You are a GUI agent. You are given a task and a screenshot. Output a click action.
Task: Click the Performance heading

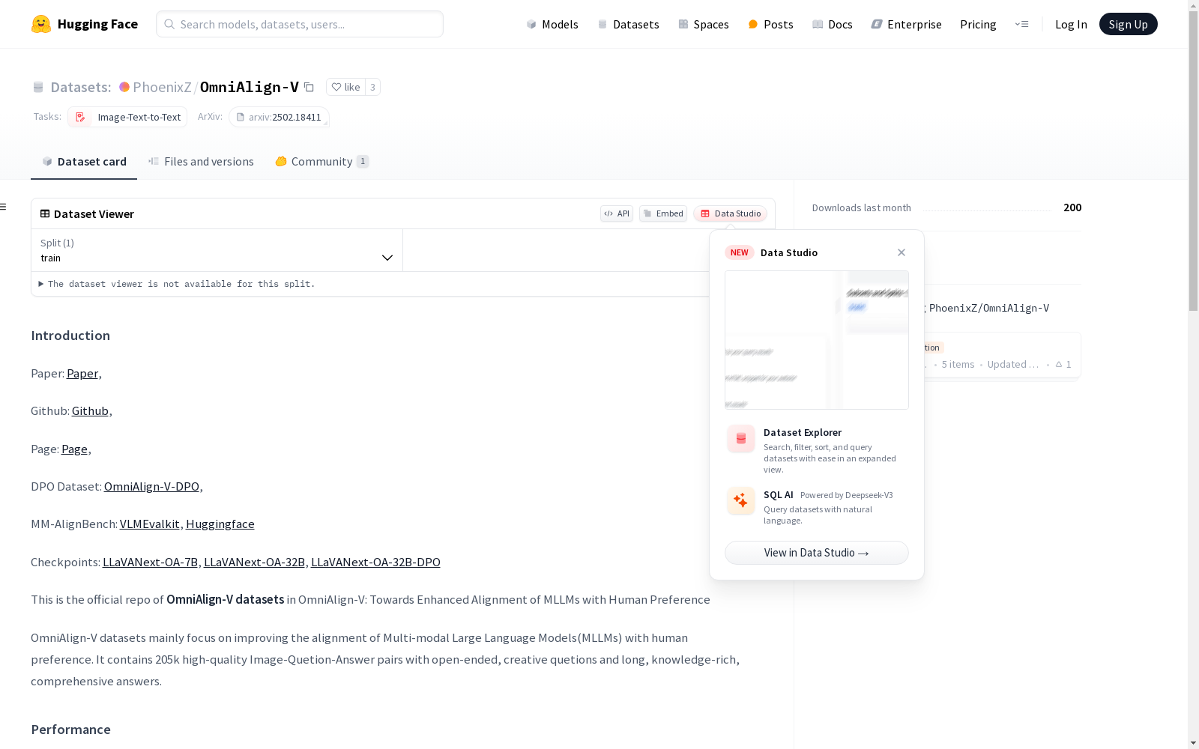tap(70, 730)
